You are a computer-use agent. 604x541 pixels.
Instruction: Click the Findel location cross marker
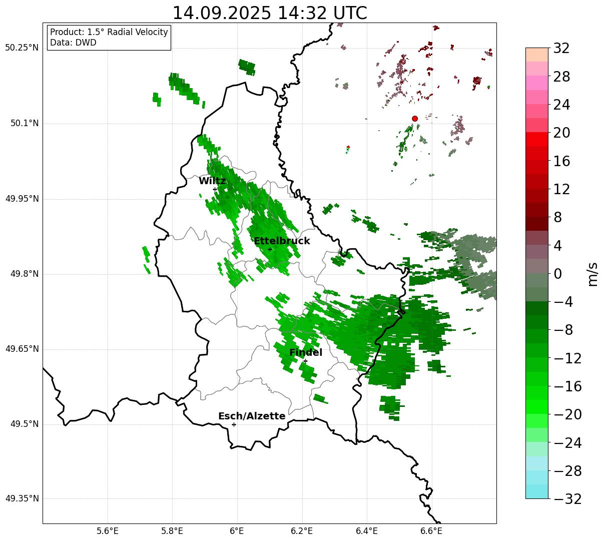pos(305,361)
